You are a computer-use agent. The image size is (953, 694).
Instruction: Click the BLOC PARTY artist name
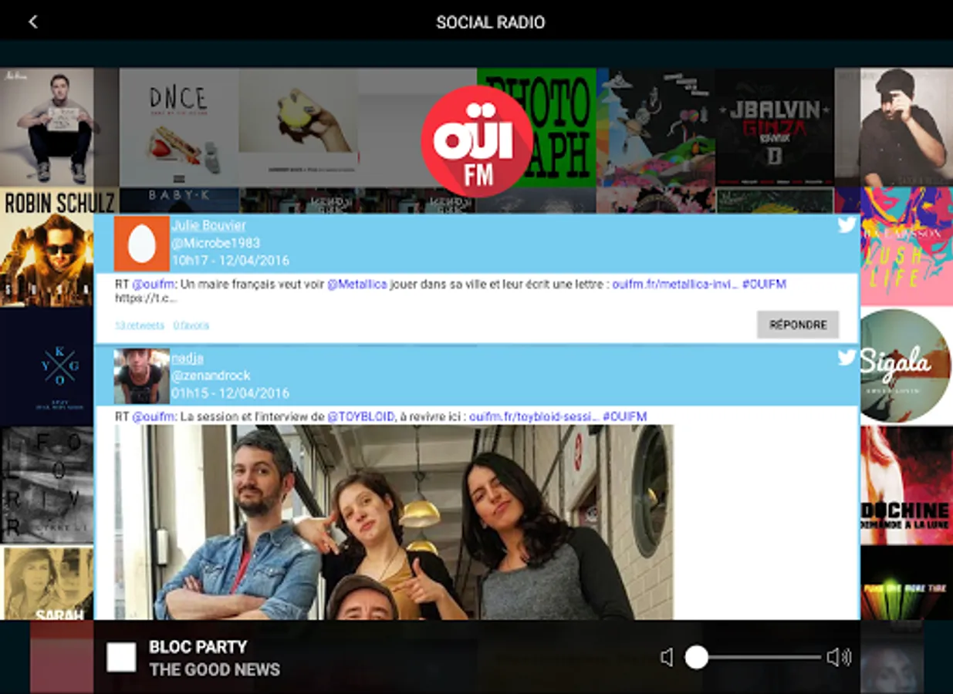click(198, 647)
